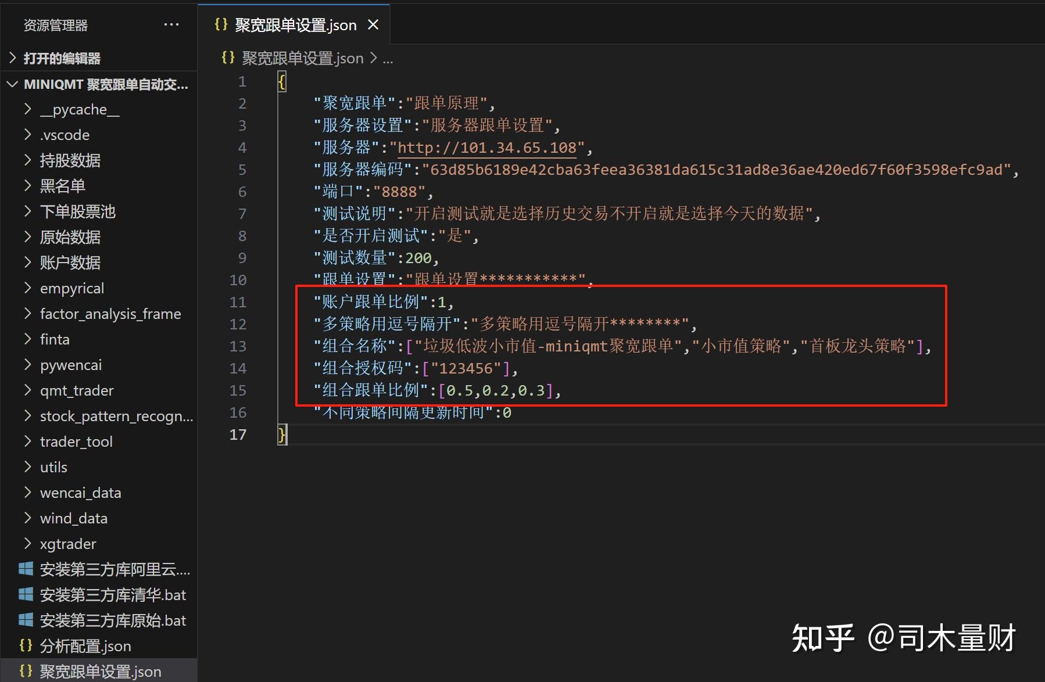Click the {} icon beside 分析配置.json in Explorer

click(25, 645)
